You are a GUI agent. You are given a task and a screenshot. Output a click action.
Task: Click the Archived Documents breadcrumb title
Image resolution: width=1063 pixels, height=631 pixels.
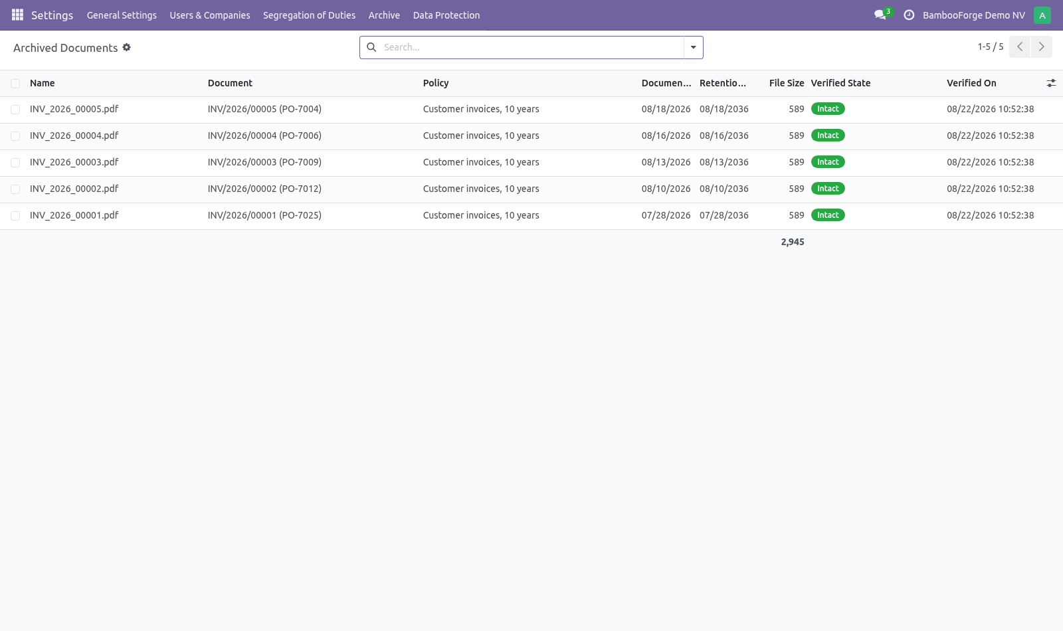point(65,48)
